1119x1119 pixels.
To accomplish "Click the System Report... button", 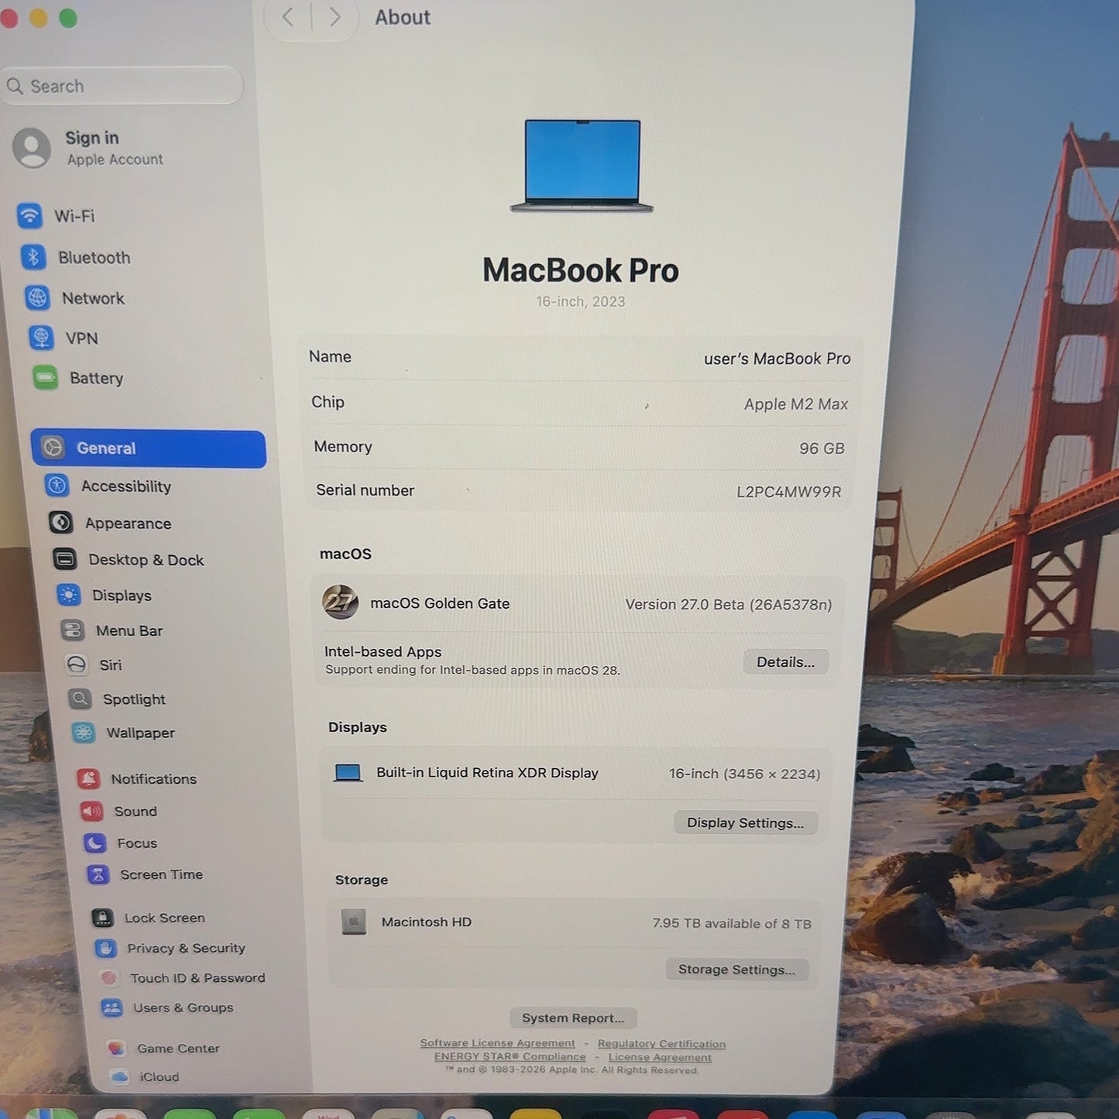I will point(573,1018).
